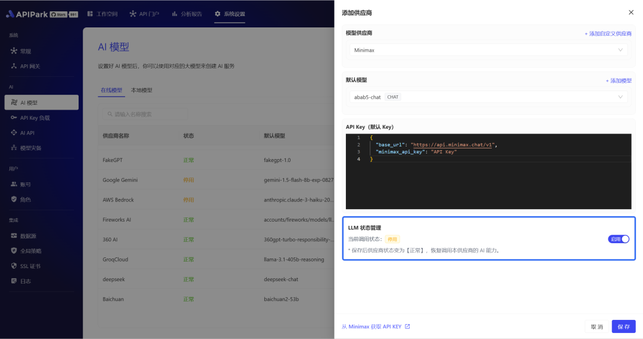Open the API Key 负载 key icon
Image resolution: width=643 pixels, height=339 pixels.
click(x=14, y=118)
